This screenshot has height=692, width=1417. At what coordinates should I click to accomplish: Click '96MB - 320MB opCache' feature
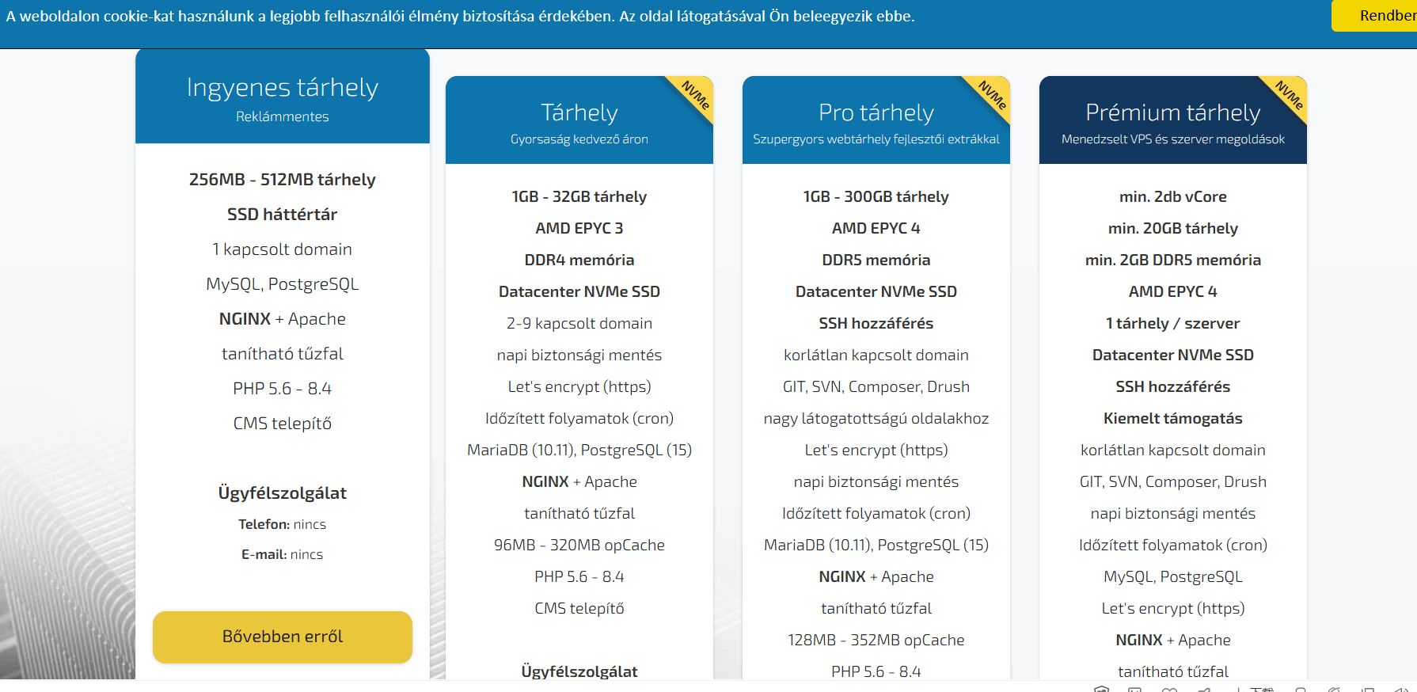pyautogui.click(x=579, y=545)
